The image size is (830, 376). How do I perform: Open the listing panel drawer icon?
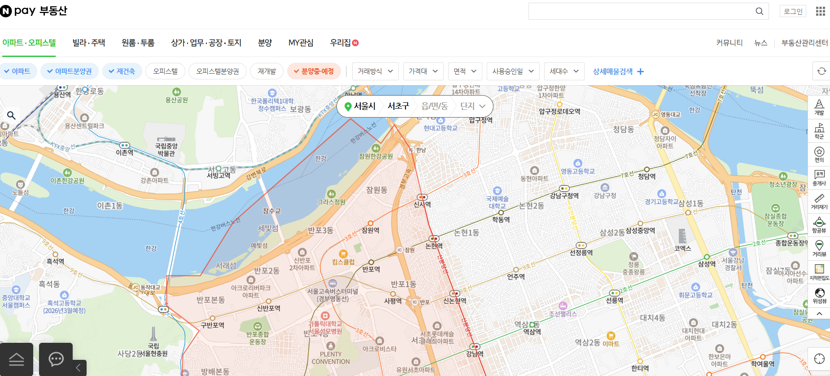17,359
